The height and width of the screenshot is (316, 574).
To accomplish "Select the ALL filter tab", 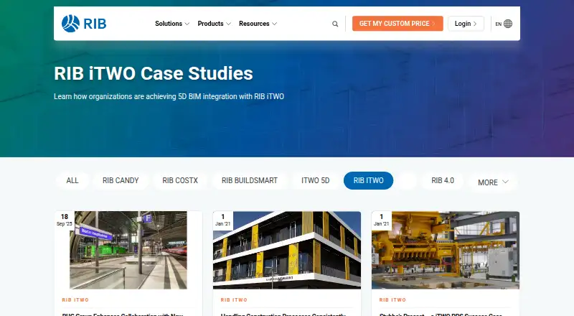I will pos(72,180).
